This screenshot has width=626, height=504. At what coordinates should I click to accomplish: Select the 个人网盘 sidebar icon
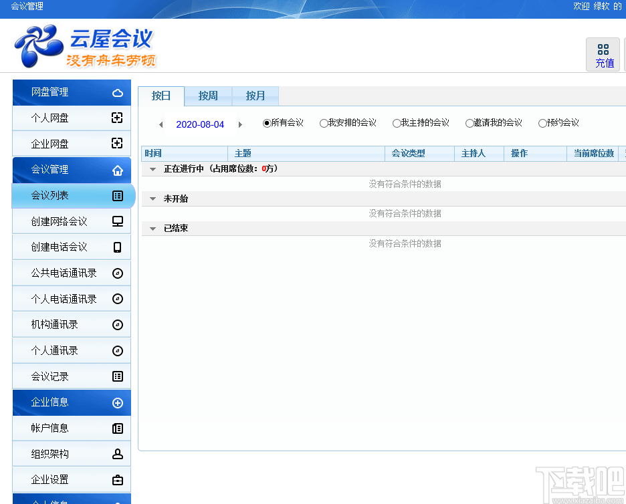point(117,118)
